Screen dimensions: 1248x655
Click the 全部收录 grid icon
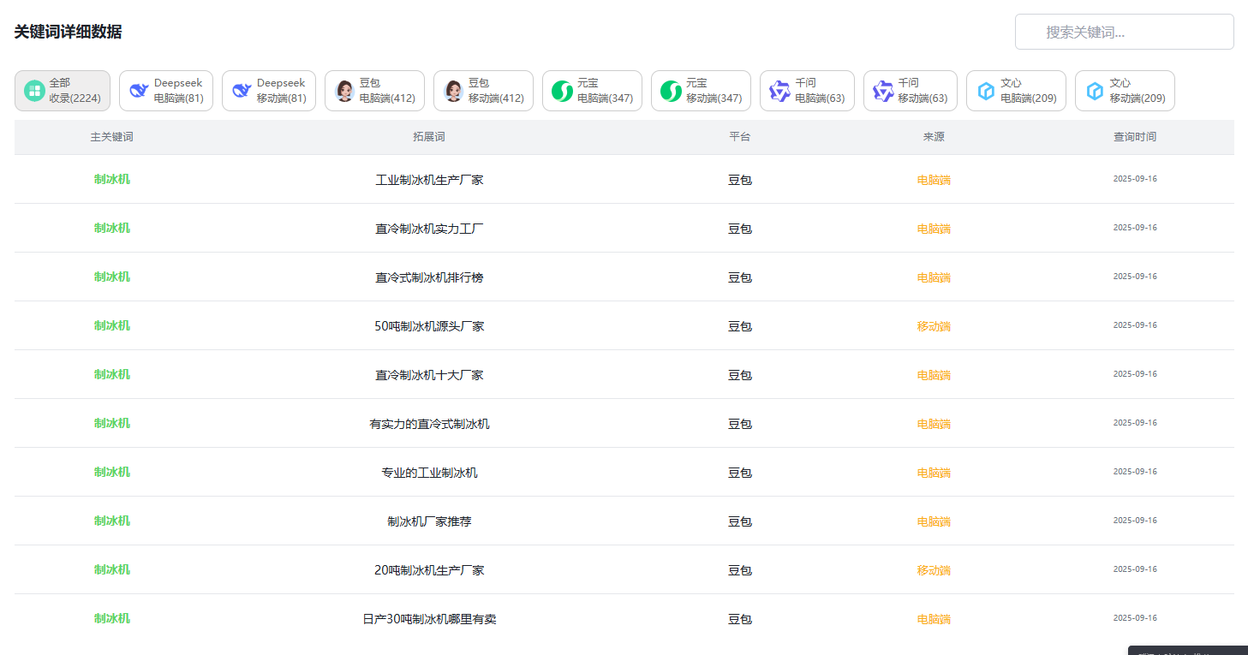[33, 90]
